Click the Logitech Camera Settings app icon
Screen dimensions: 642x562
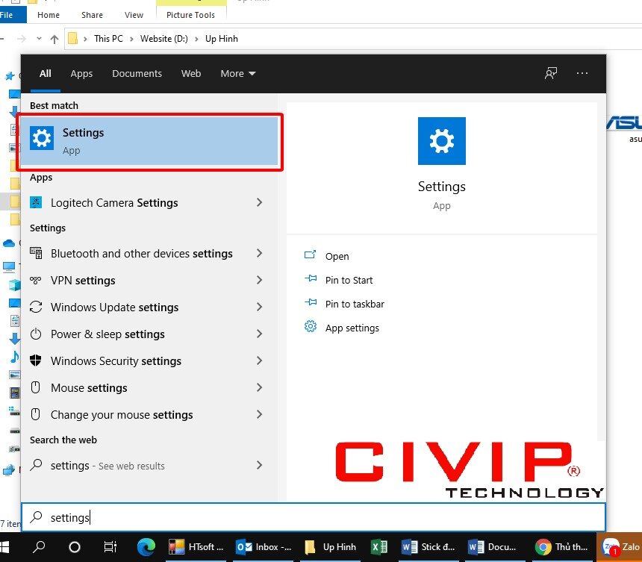pyautogui.click(x=36, y=202)
